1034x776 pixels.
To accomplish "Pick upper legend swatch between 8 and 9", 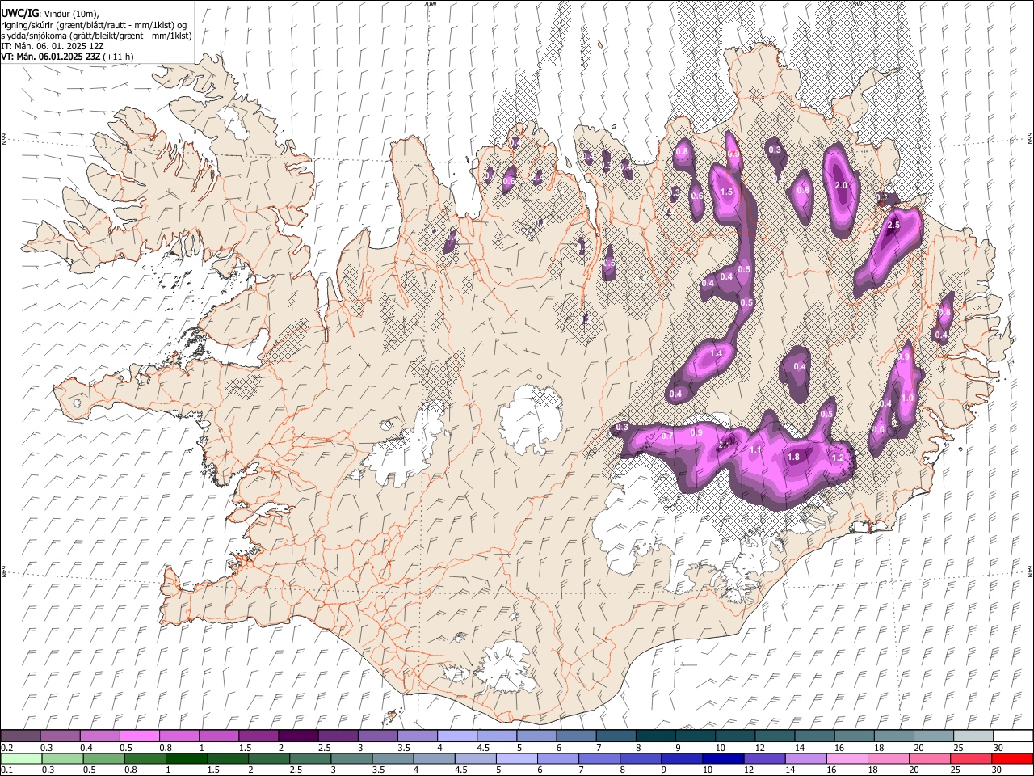I will [656, 736].
